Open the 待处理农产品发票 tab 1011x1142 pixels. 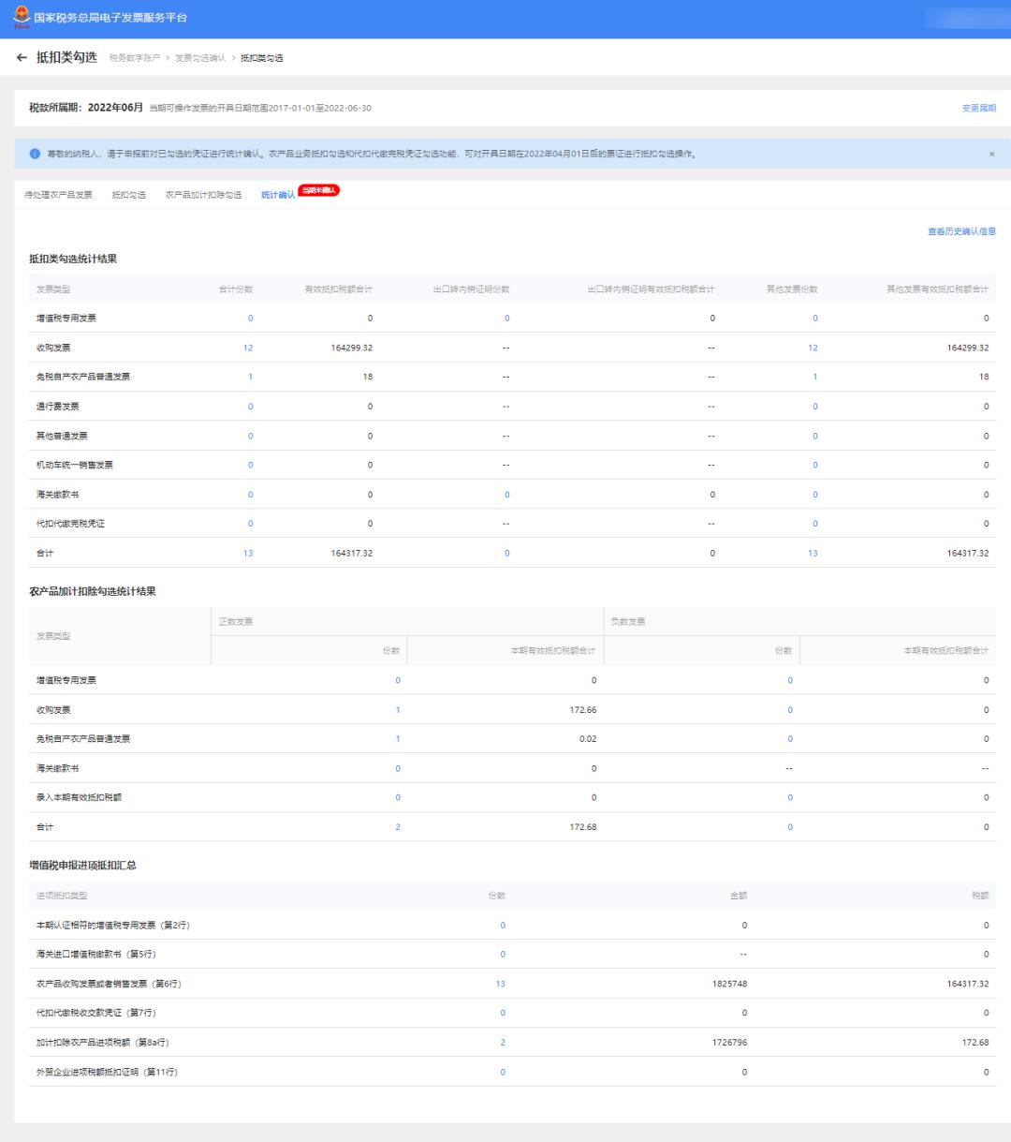(x=58, y=195)
